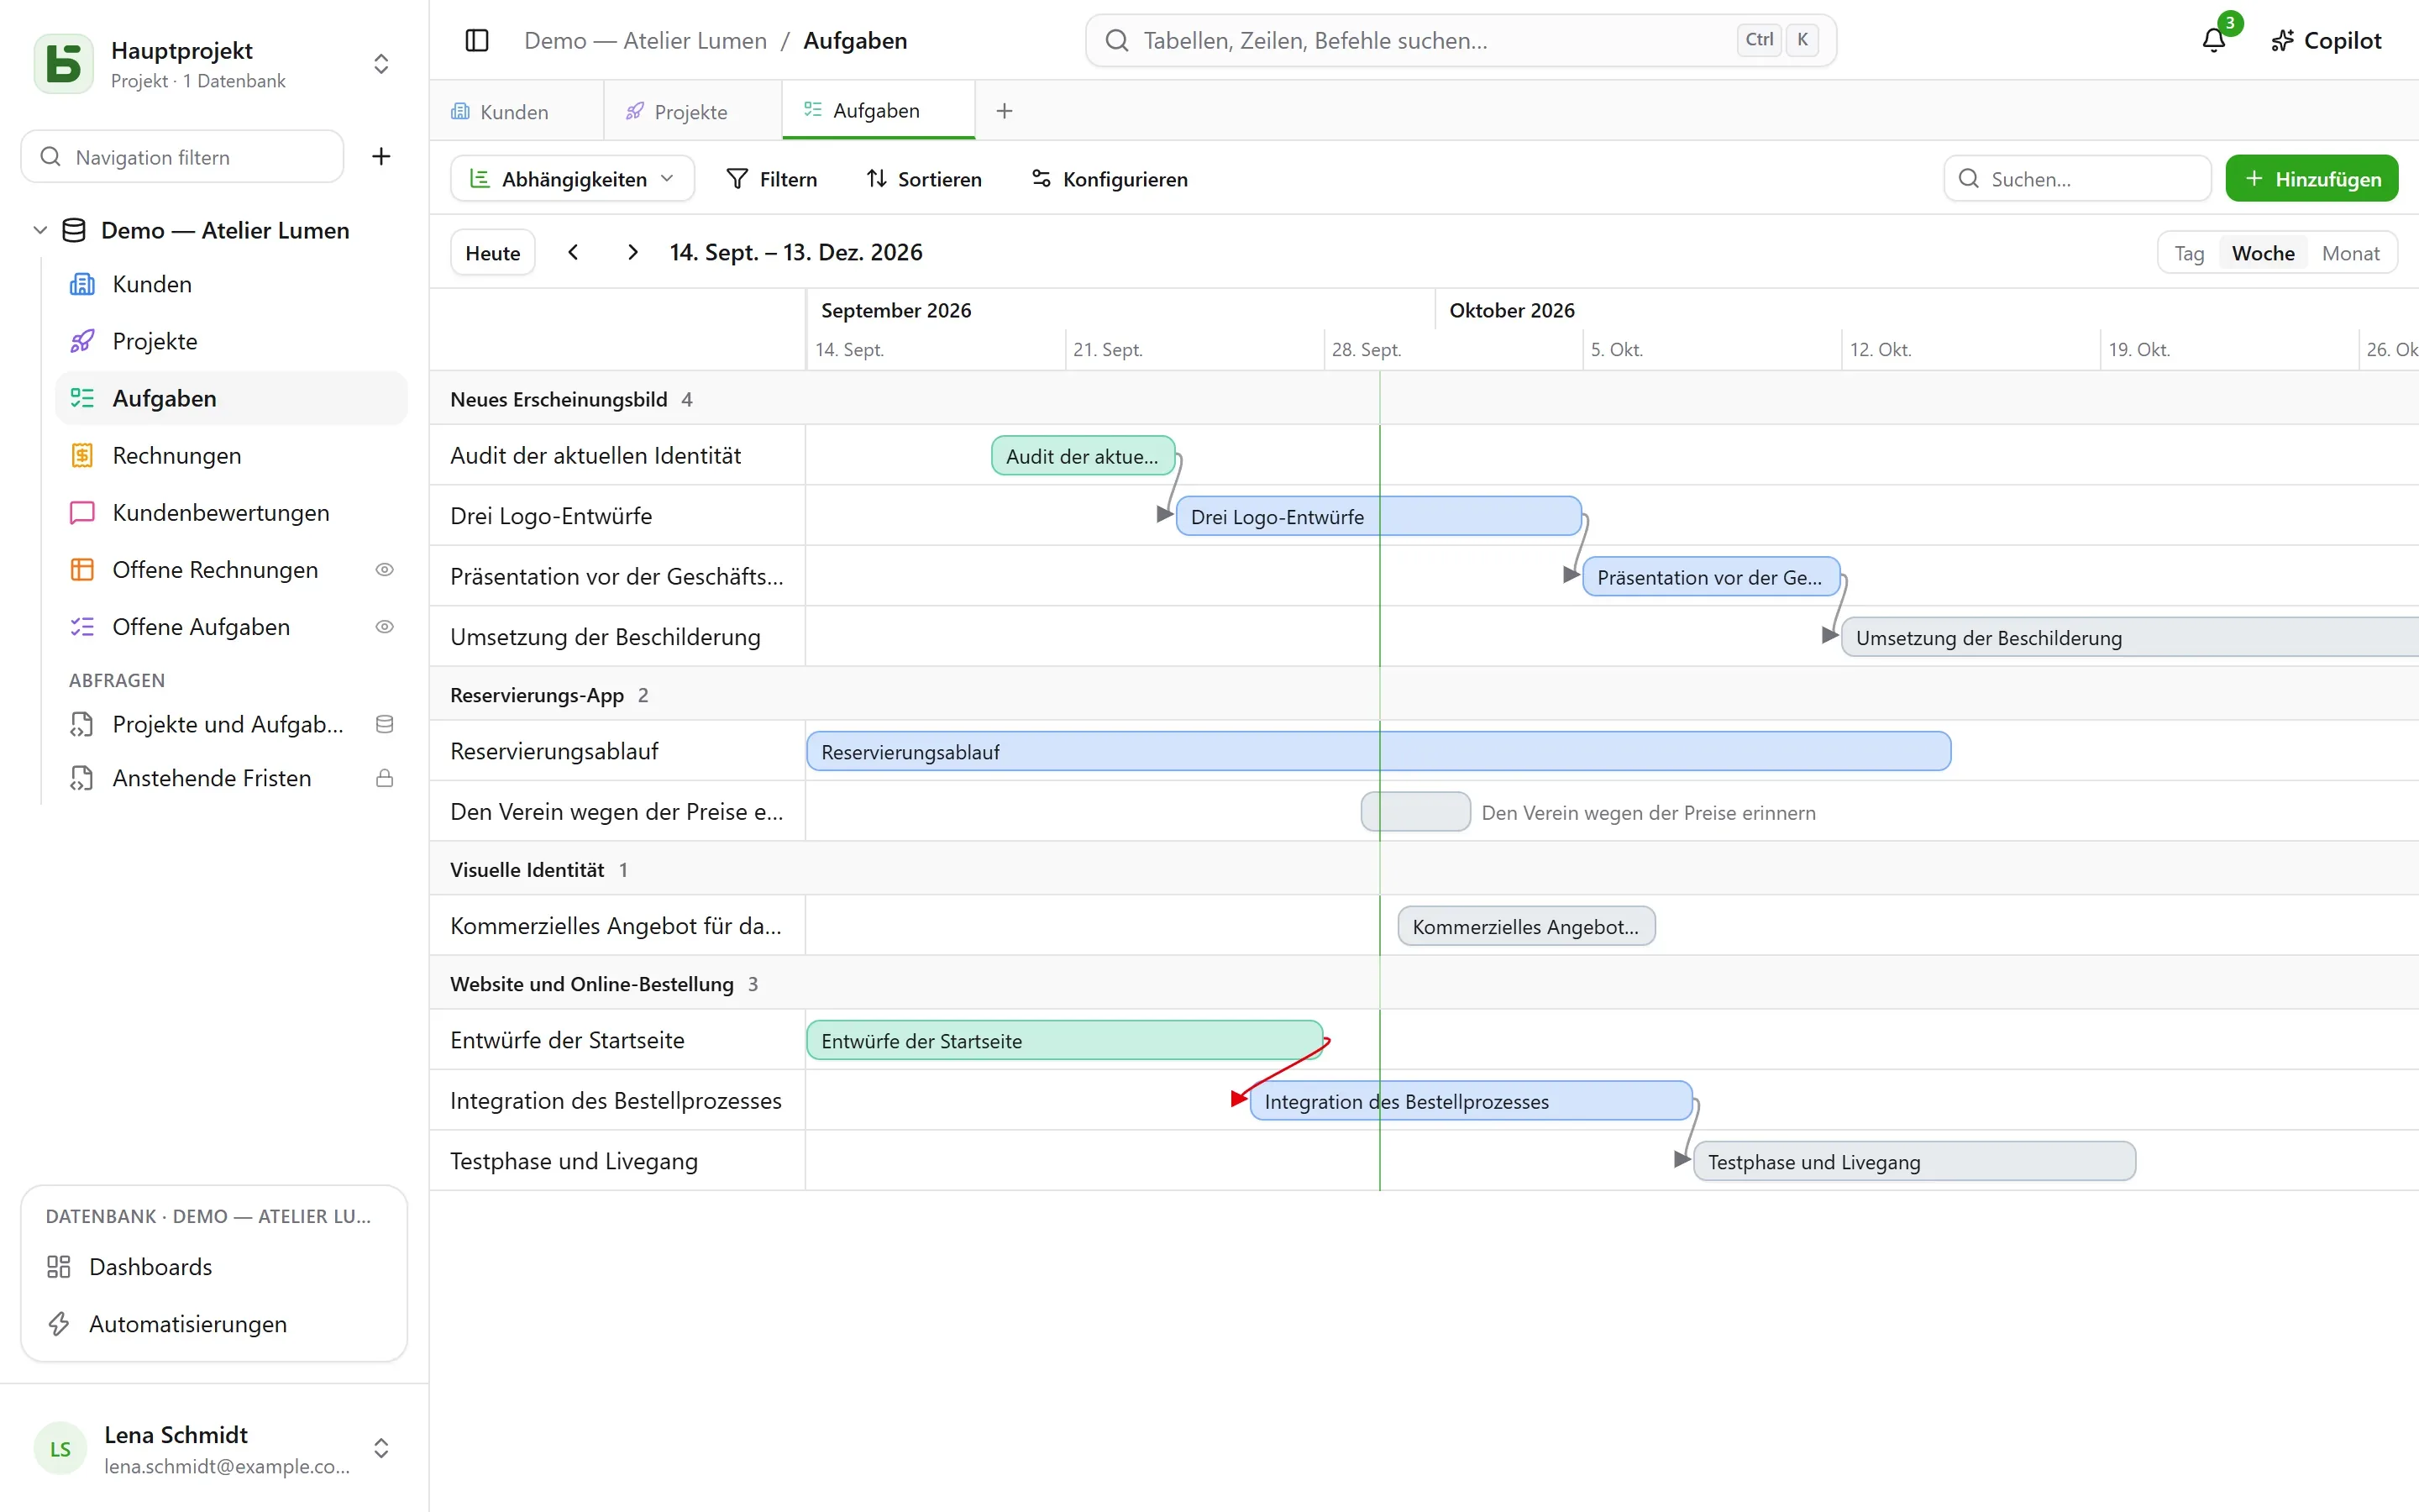Click the green Hinzufügen button
Image resolution: width=2419 pixels, height=1512 pixels.
point(2311,179)
